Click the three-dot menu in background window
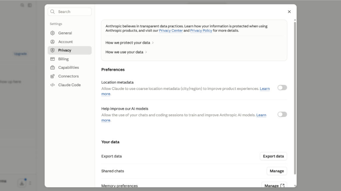The image size is (341, 191). click(x=30, y=183)
